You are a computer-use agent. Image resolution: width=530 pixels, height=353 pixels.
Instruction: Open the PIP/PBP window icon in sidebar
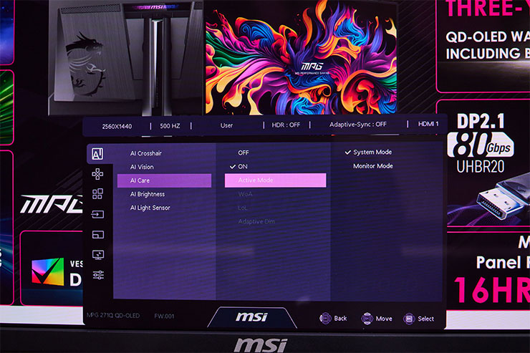[97, 234]
